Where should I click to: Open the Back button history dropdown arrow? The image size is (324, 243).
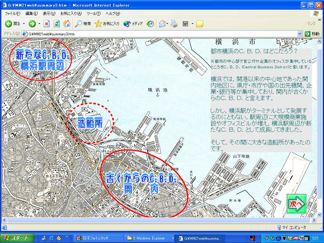(24, 24)
